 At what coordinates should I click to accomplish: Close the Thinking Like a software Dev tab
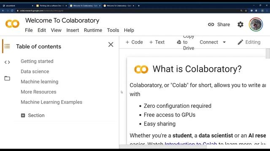coord(66,5)
